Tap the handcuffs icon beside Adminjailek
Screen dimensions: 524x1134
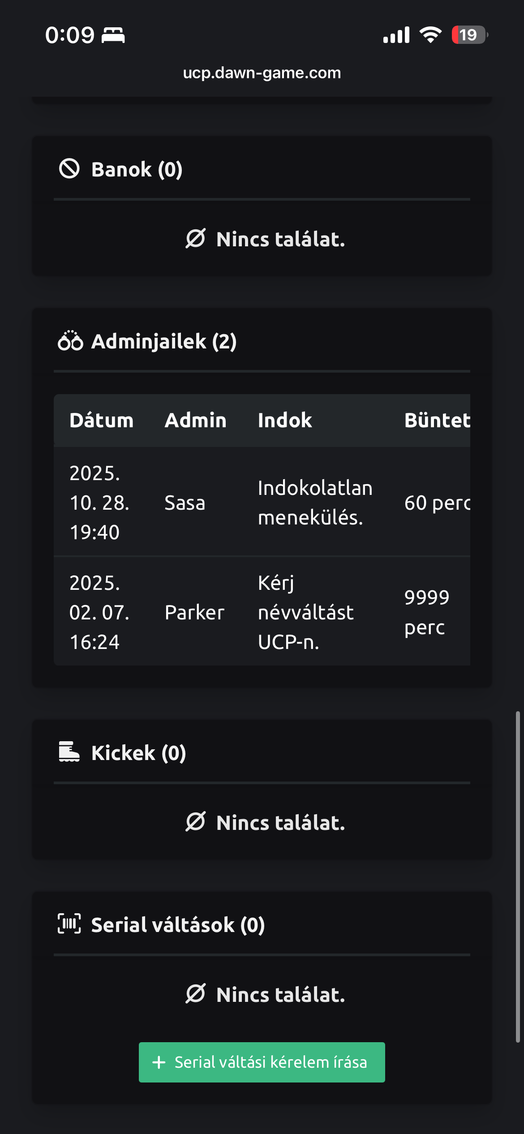70,341
